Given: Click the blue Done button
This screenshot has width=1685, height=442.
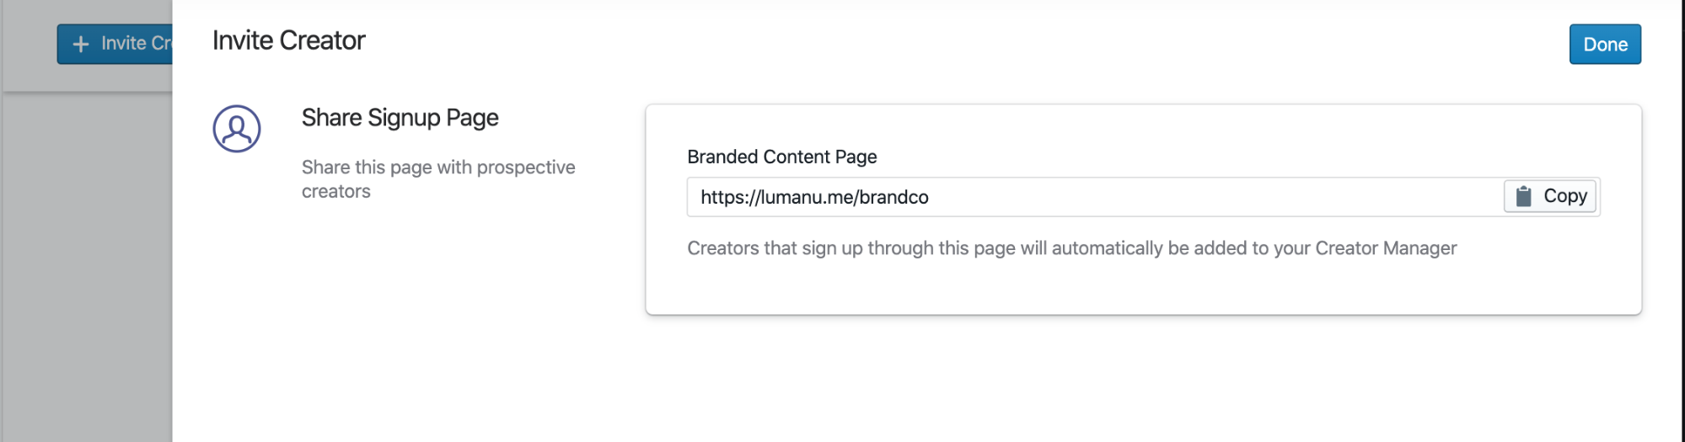Looking at the screenshot, I should (x=1604, y=45).
